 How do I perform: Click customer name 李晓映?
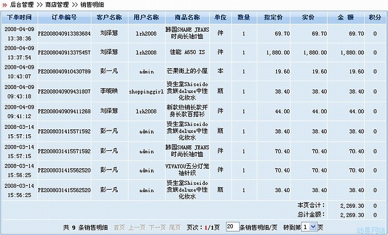[x=109, y=91]
